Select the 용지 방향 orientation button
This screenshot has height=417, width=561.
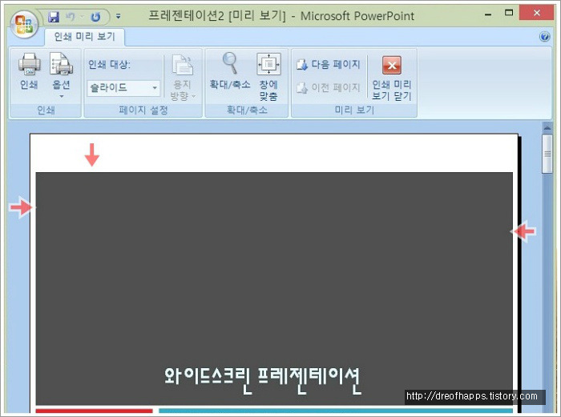[183, 78]
